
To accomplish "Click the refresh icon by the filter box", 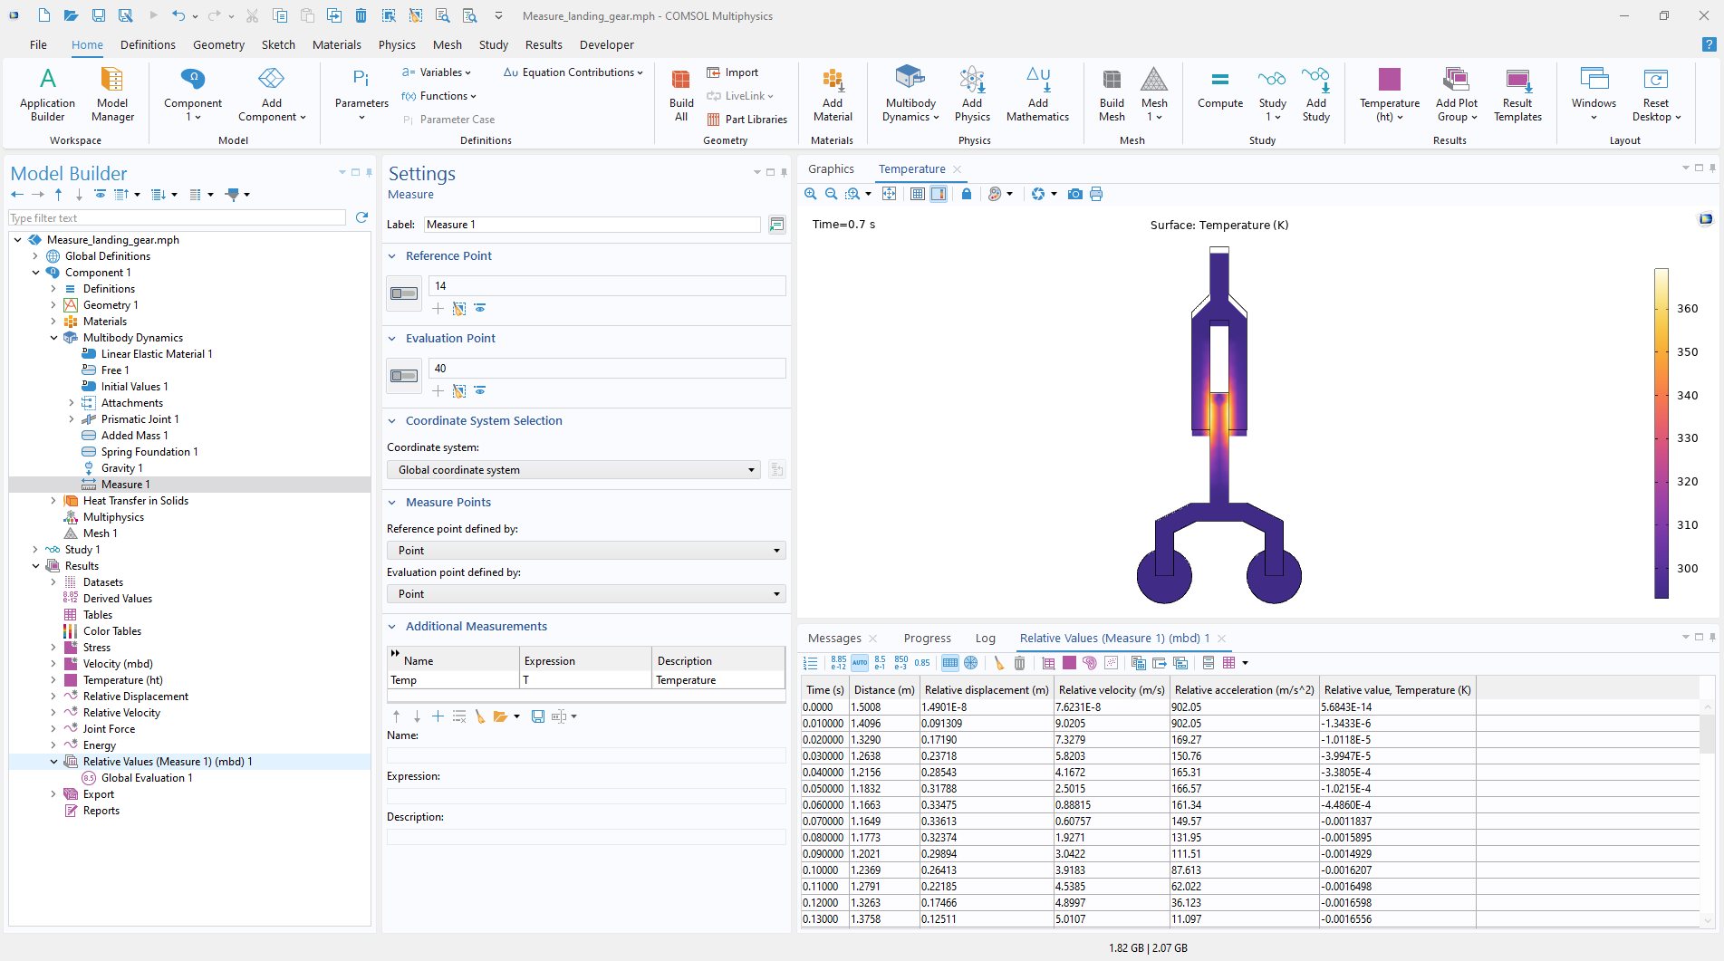I will tap(361, 217).
